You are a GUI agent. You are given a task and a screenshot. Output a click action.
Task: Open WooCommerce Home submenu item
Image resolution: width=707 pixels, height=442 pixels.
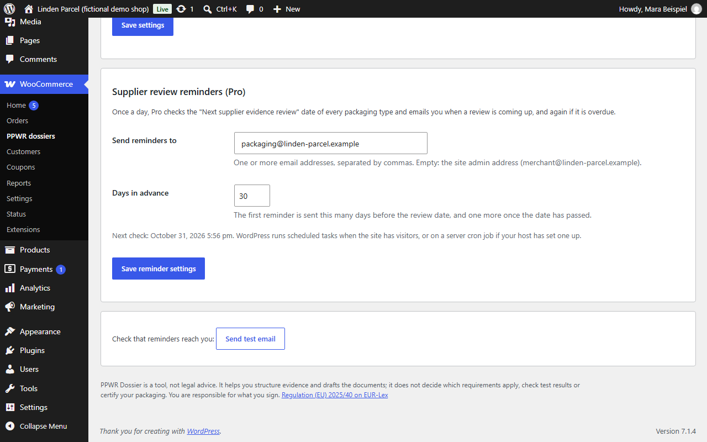coord(16,105)
